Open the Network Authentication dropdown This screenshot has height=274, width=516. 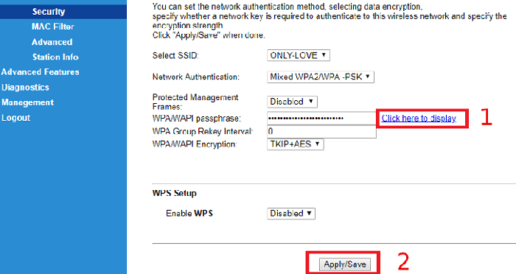(321, 77)
